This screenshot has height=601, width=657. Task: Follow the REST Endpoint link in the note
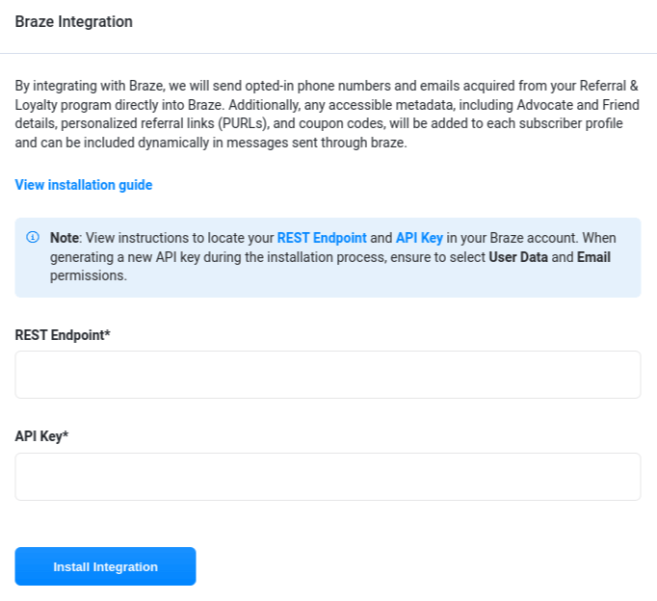tap(322, 238)
